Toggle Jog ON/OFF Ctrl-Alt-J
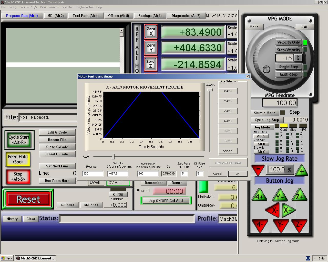328x262 pixels. pyautogui.click(x=166, y=201)
